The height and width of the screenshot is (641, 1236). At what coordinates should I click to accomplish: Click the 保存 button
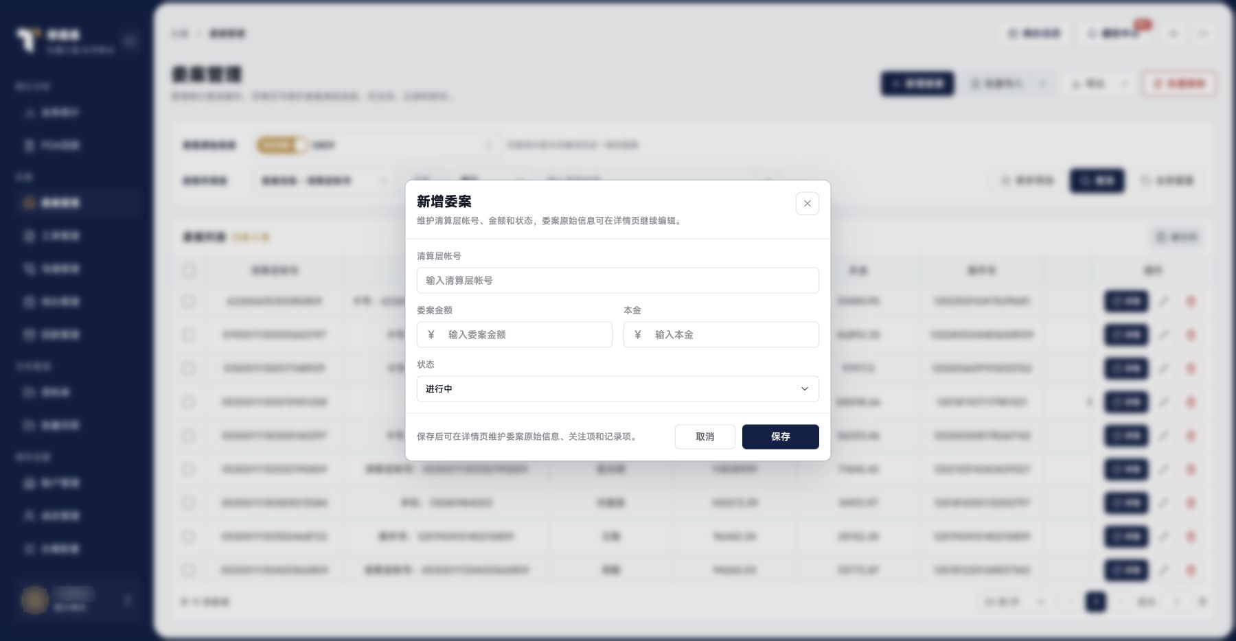point(780,436)
